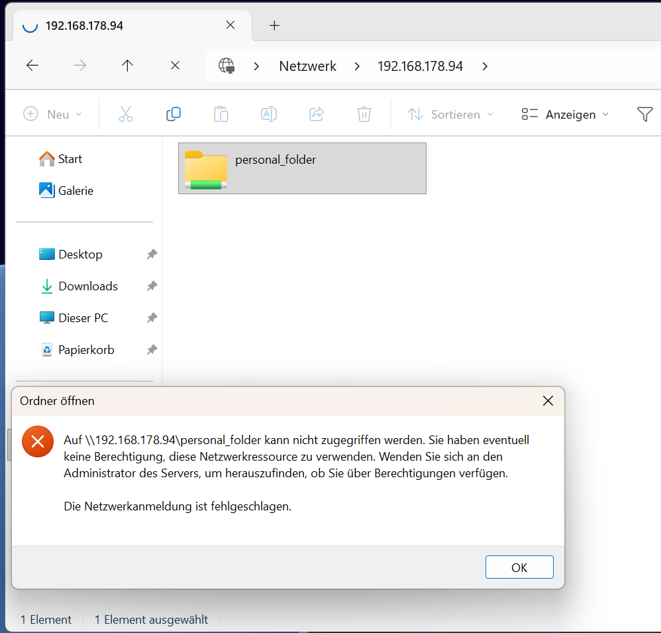Open the Sortieren dropdown
The width and height of the screenshot is (661, 633).
450,115
